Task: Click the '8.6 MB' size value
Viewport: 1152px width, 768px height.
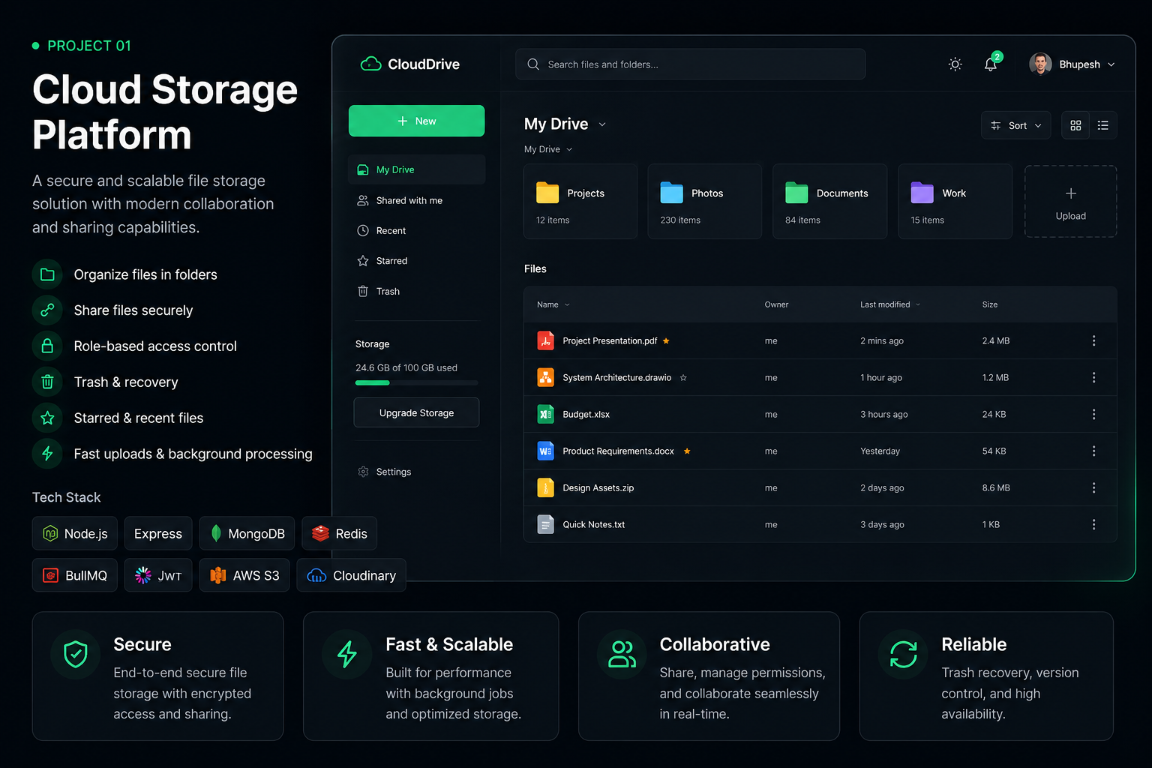Action: coord(996,487)
